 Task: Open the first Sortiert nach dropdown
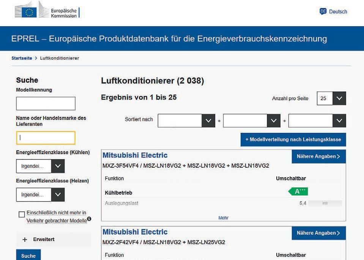(x=186, y=120)
